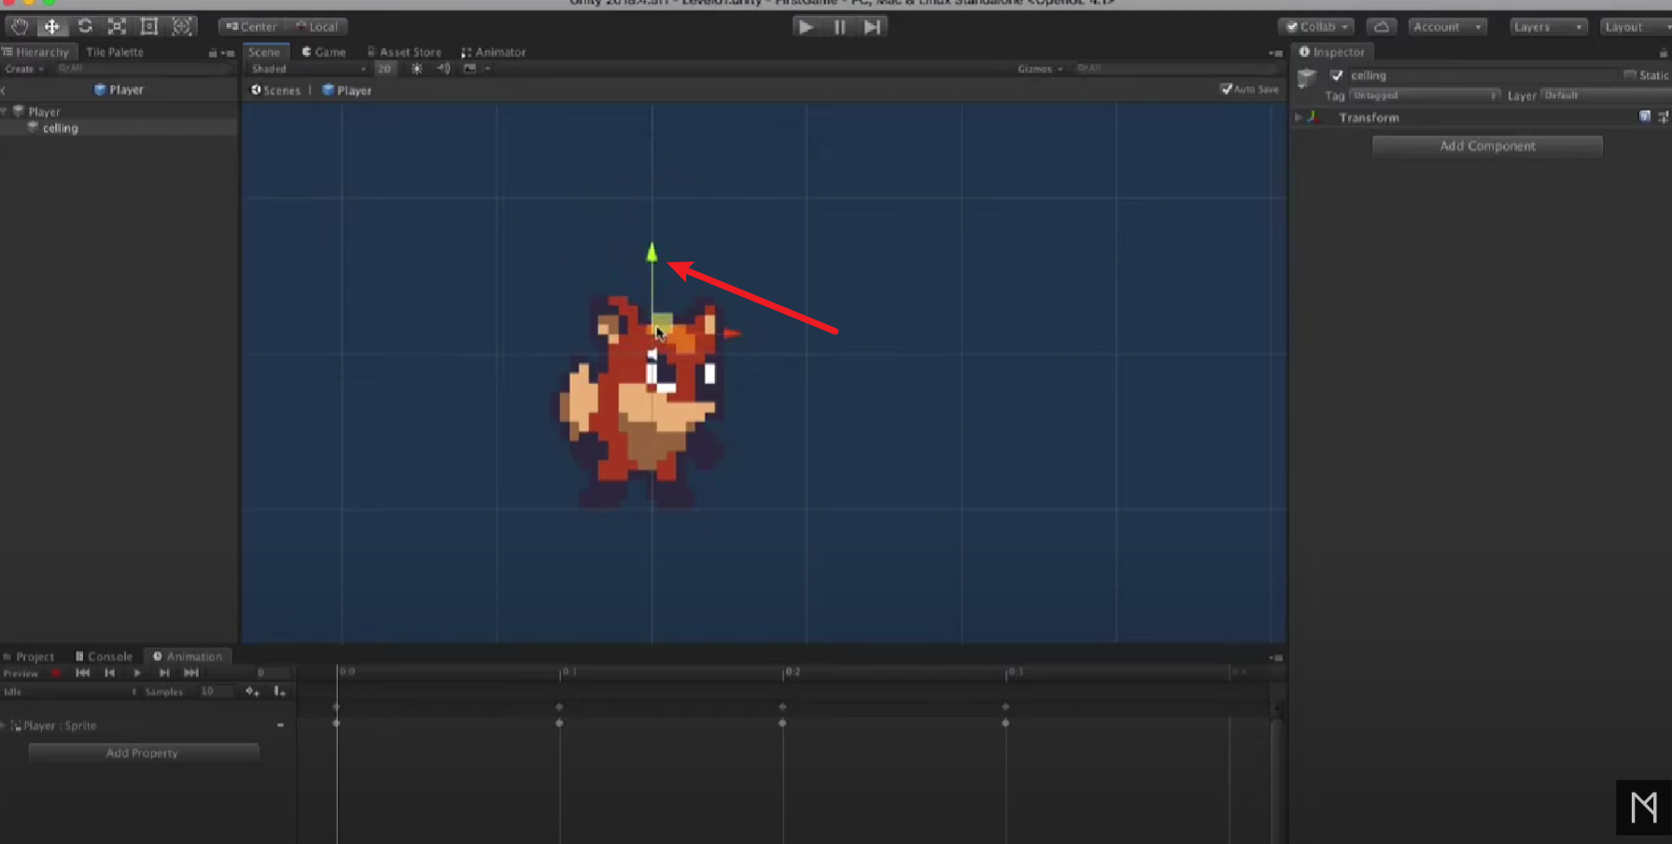Toggle the 2D scene view button
This screenshot has width=1672, height=844.
[x=385, y=69]
